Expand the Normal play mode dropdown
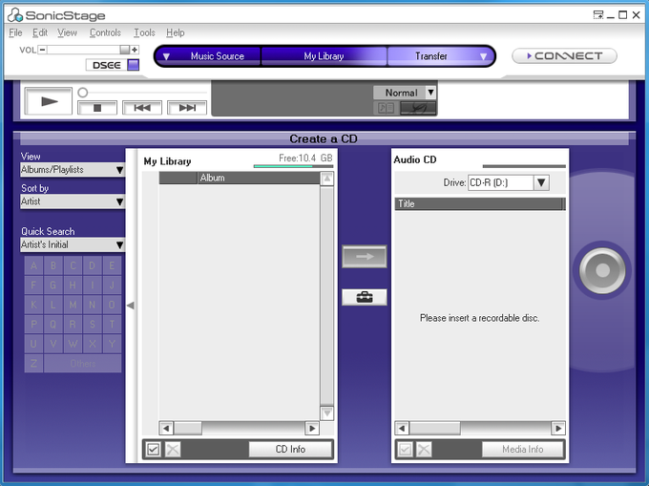 coord(430,93)
